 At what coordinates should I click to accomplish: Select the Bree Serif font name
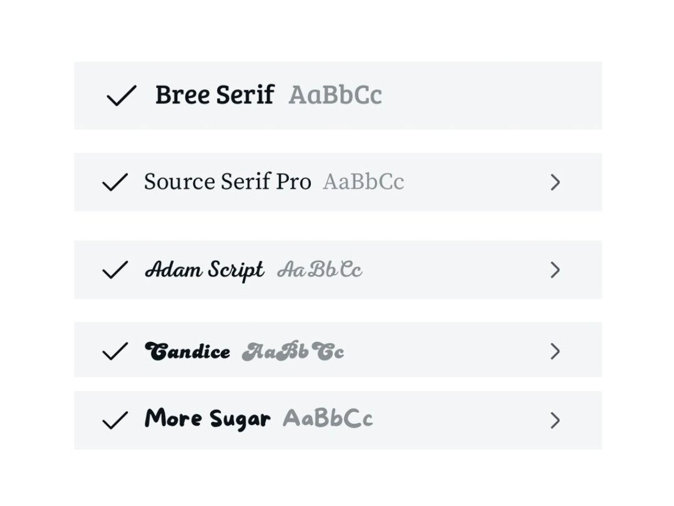tap(214, 95)
